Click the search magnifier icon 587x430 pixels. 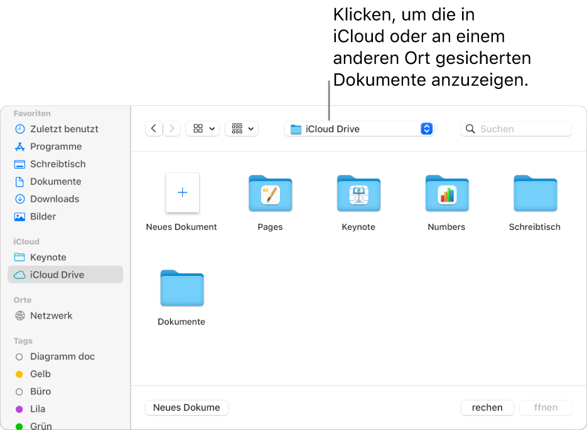pos(470,129)
